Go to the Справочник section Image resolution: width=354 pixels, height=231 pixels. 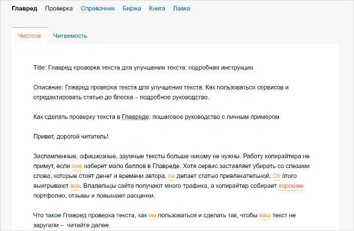[98, 9]
